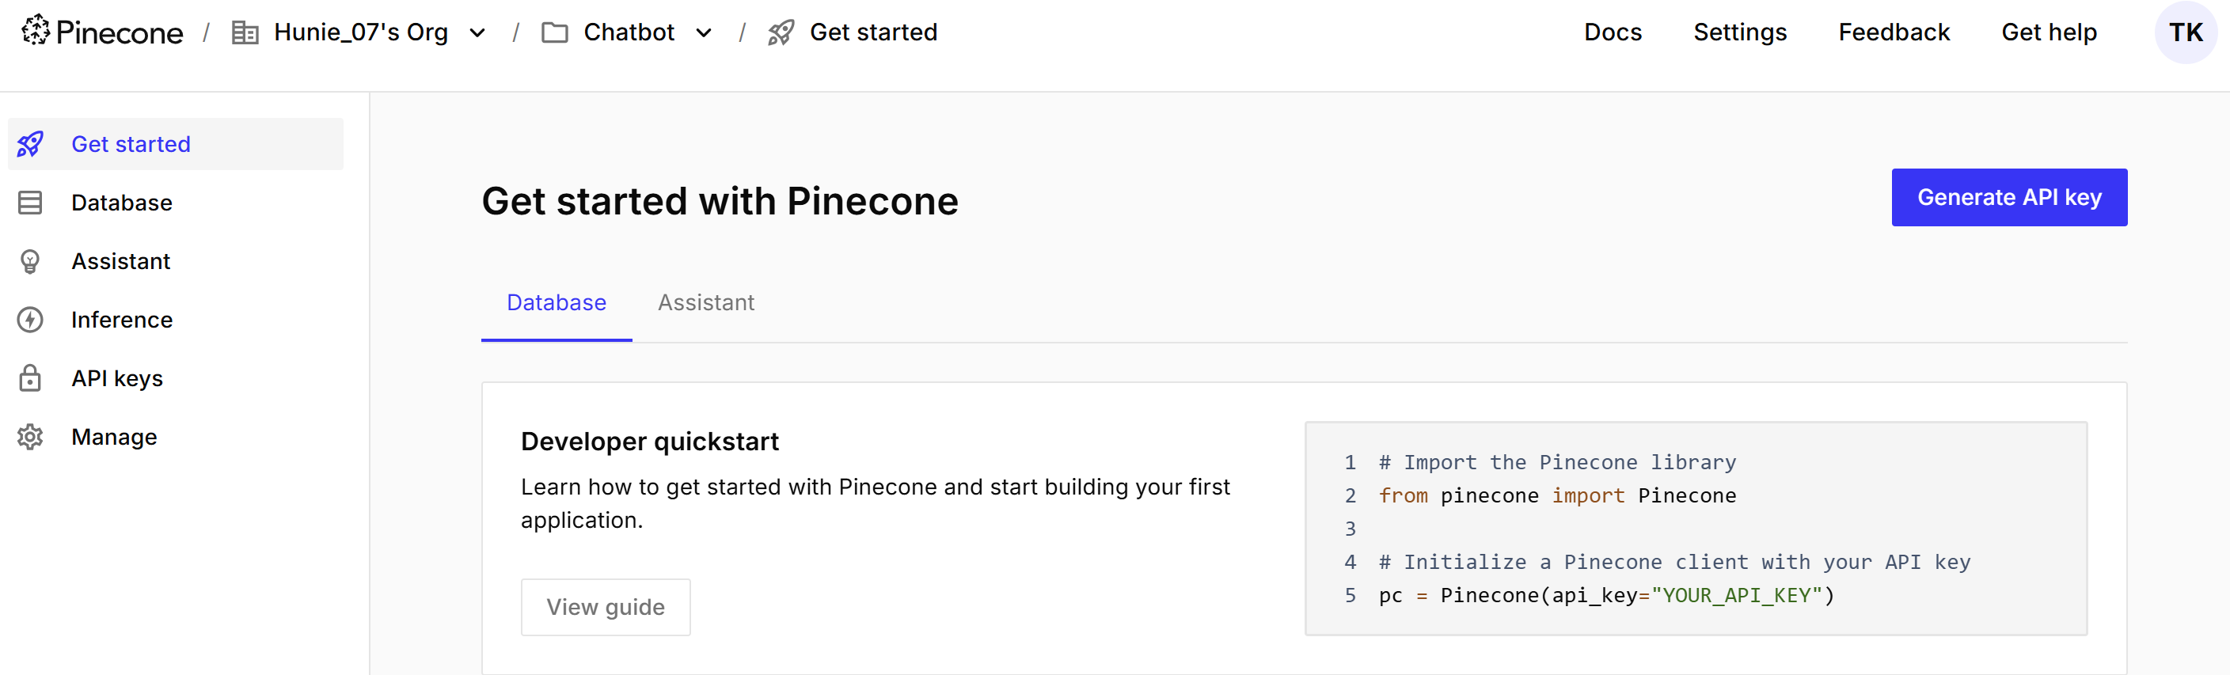
Task: Click the Python quickstart code block
Action: [1695, 528]
